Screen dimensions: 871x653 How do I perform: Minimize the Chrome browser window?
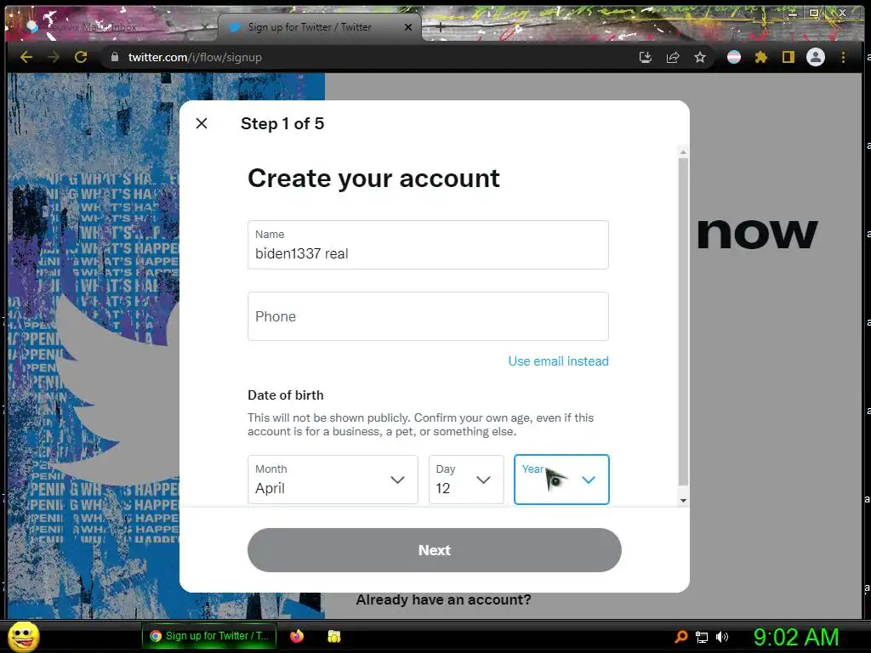click(792, 13)
